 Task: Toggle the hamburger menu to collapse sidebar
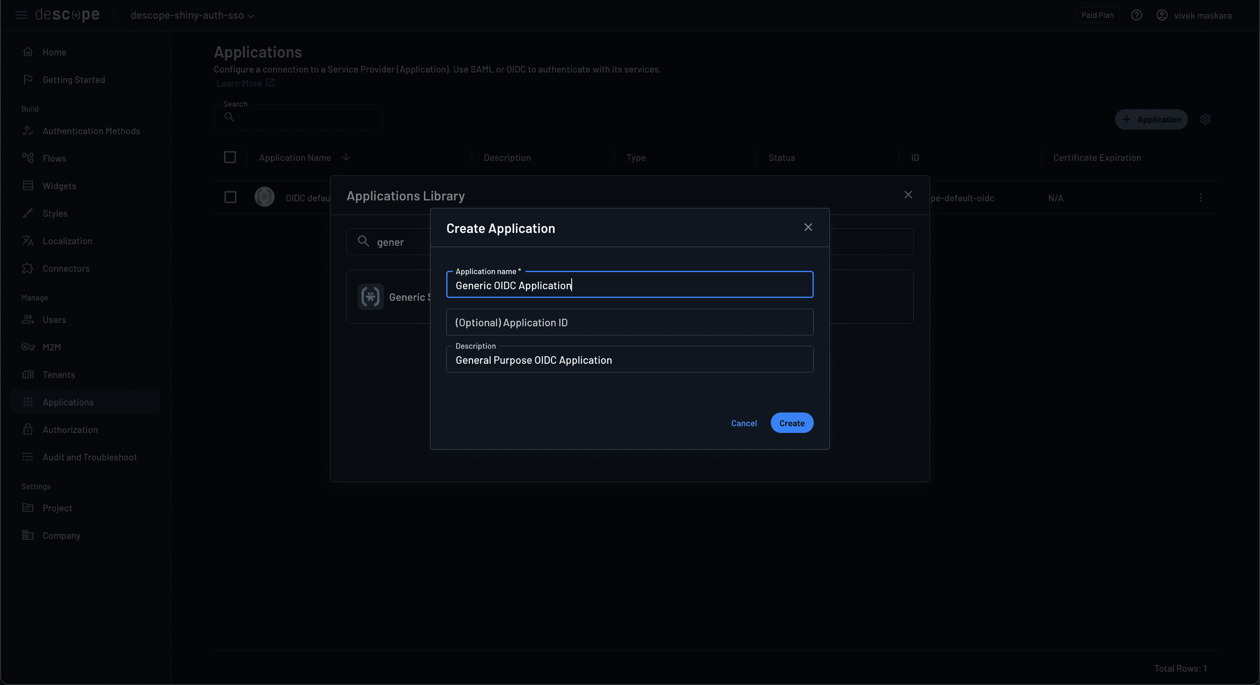point(20,15)
